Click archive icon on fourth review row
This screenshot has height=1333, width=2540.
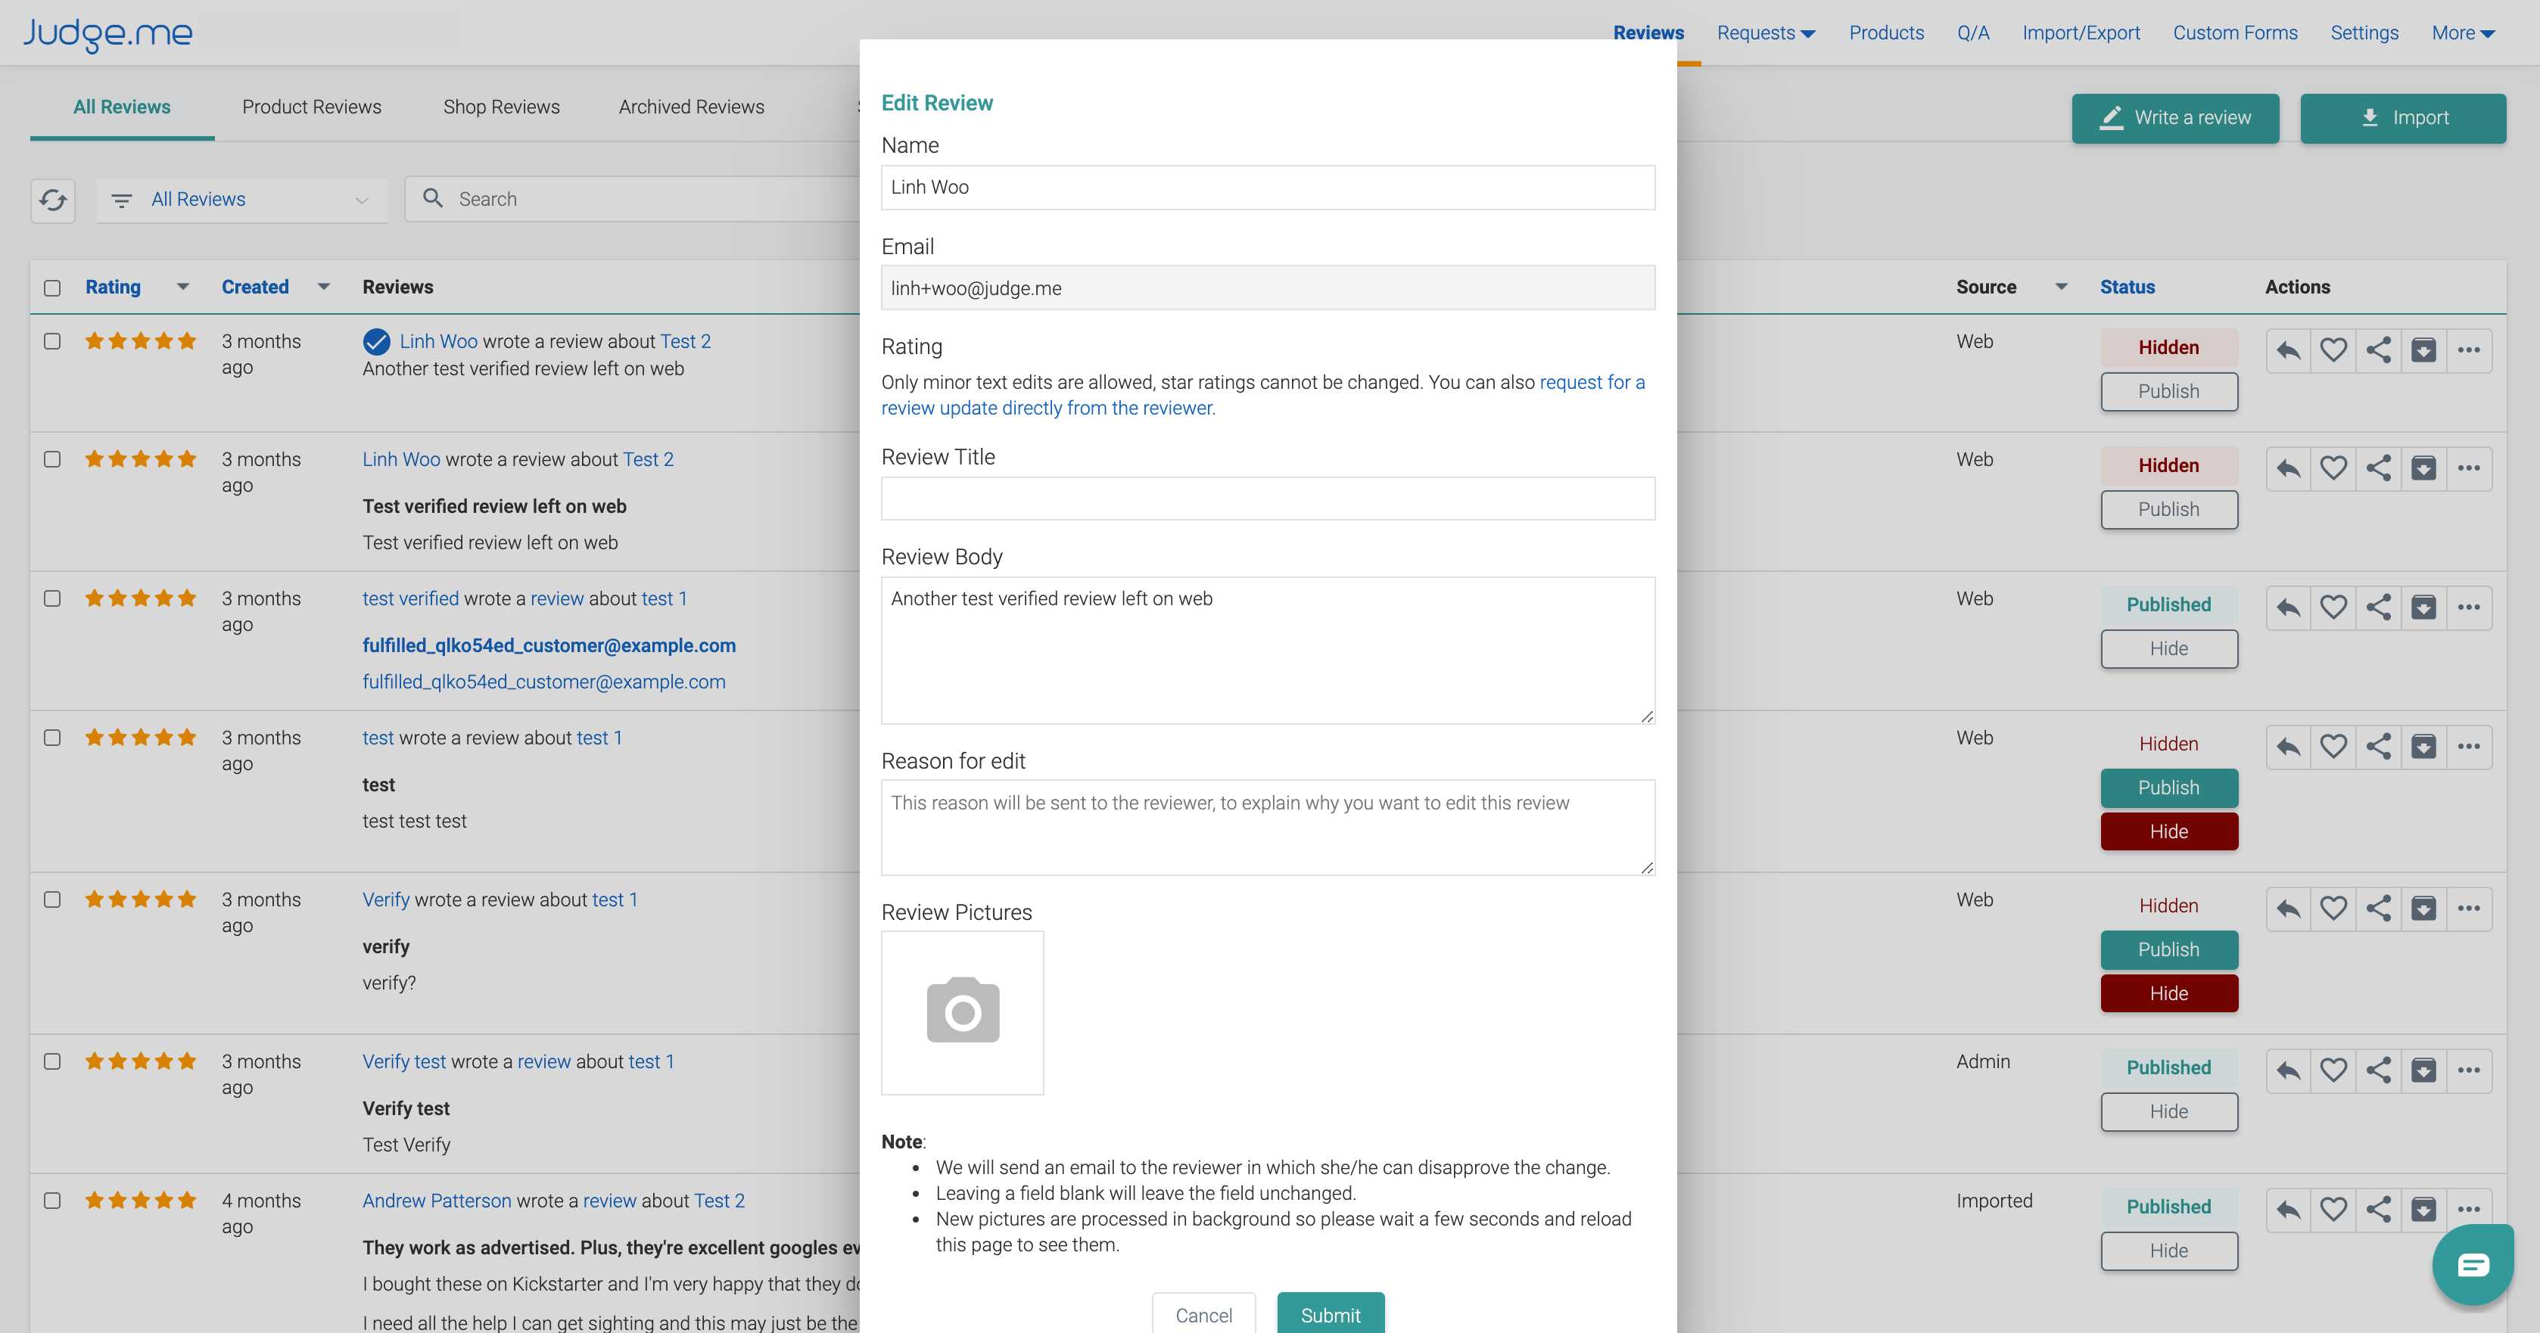pos(2423,747)
